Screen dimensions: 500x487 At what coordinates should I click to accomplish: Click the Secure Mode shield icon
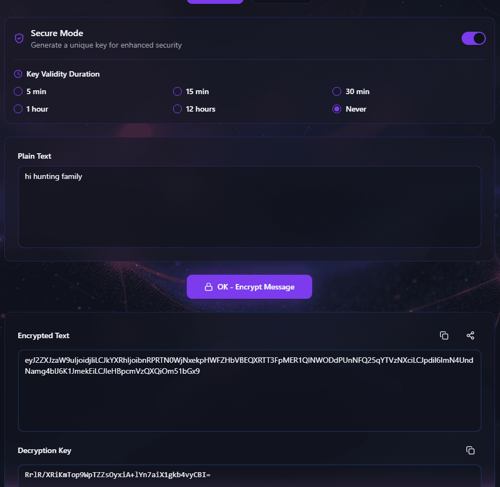coord(19,38)
